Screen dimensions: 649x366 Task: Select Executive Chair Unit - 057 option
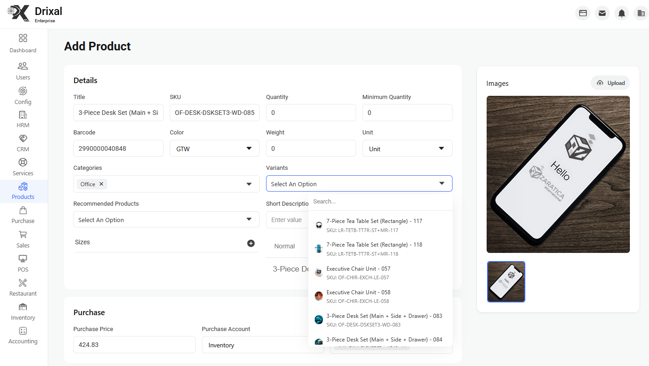380,273
